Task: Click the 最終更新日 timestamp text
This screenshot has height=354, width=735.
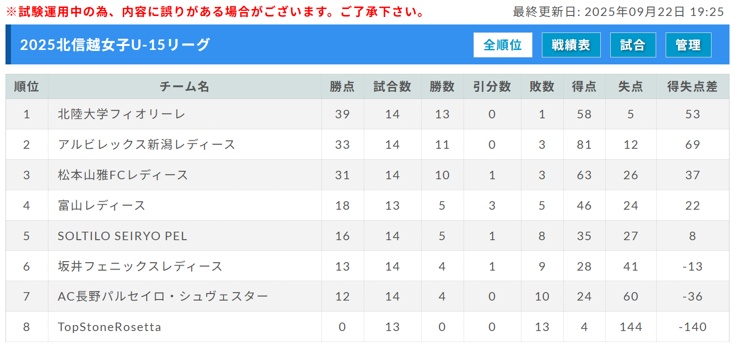Action: point(618,12)
